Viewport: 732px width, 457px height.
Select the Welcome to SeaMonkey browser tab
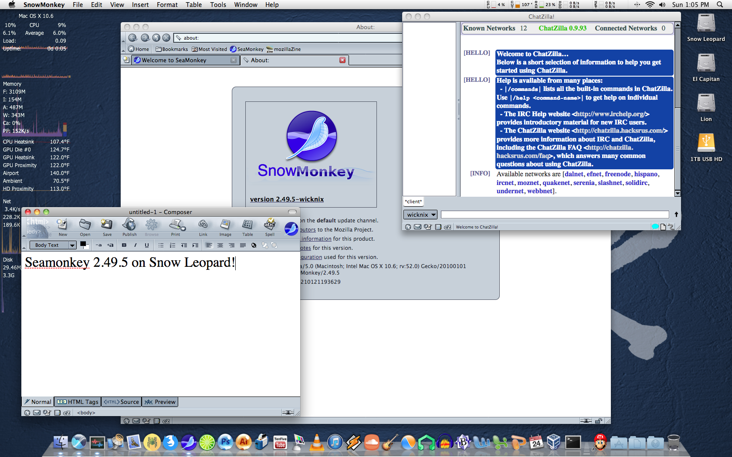pos(185,60)
